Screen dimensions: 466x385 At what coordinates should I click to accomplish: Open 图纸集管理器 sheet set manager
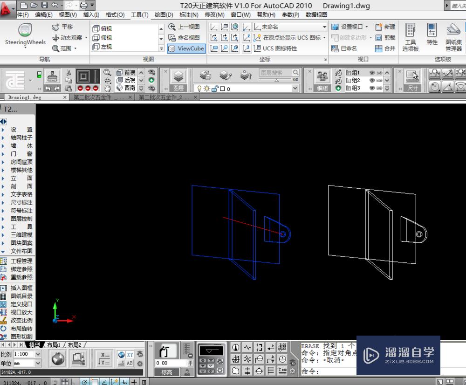click(453, 37)
